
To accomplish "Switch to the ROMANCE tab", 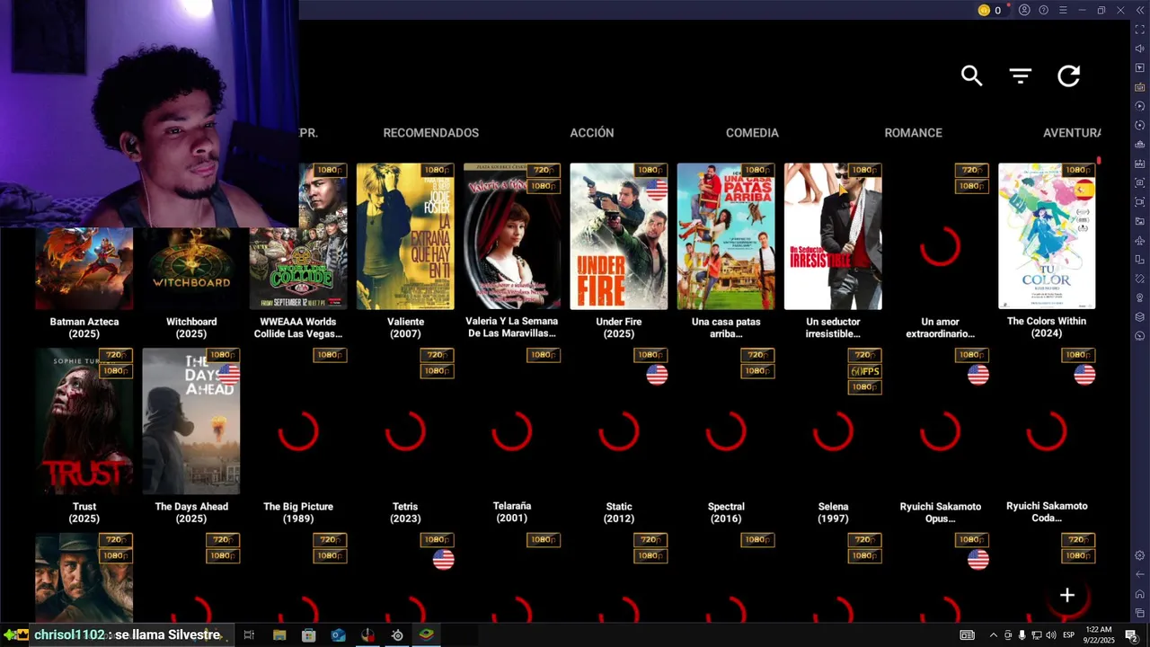I will point(913,133).
